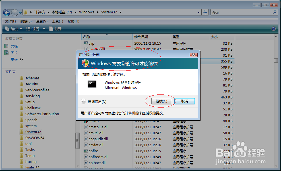Open the recent pages dropdown arrow
The height and width of the screenshot is (171, 281).
(20, 13)
